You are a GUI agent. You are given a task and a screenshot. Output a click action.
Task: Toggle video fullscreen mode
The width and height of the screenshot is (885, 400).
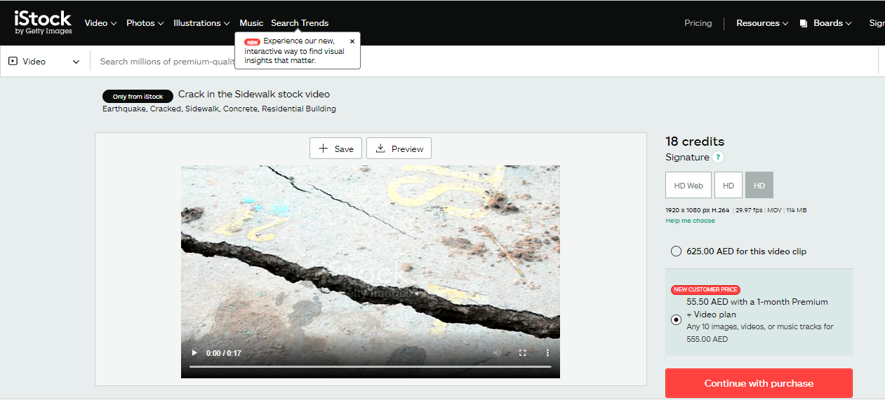click(522, 353)
